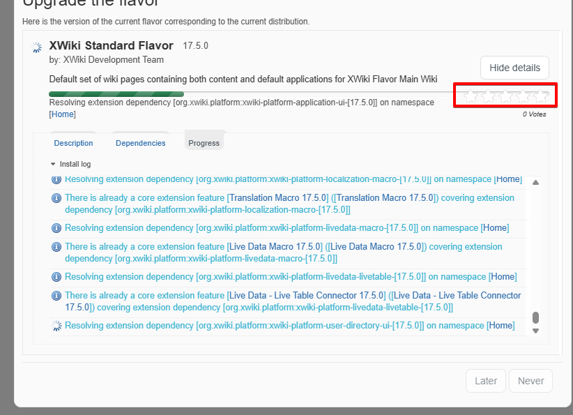Click the XWiki Standard Flavor title
Viewport: 573px width, 415px height.
coord(111,45)
